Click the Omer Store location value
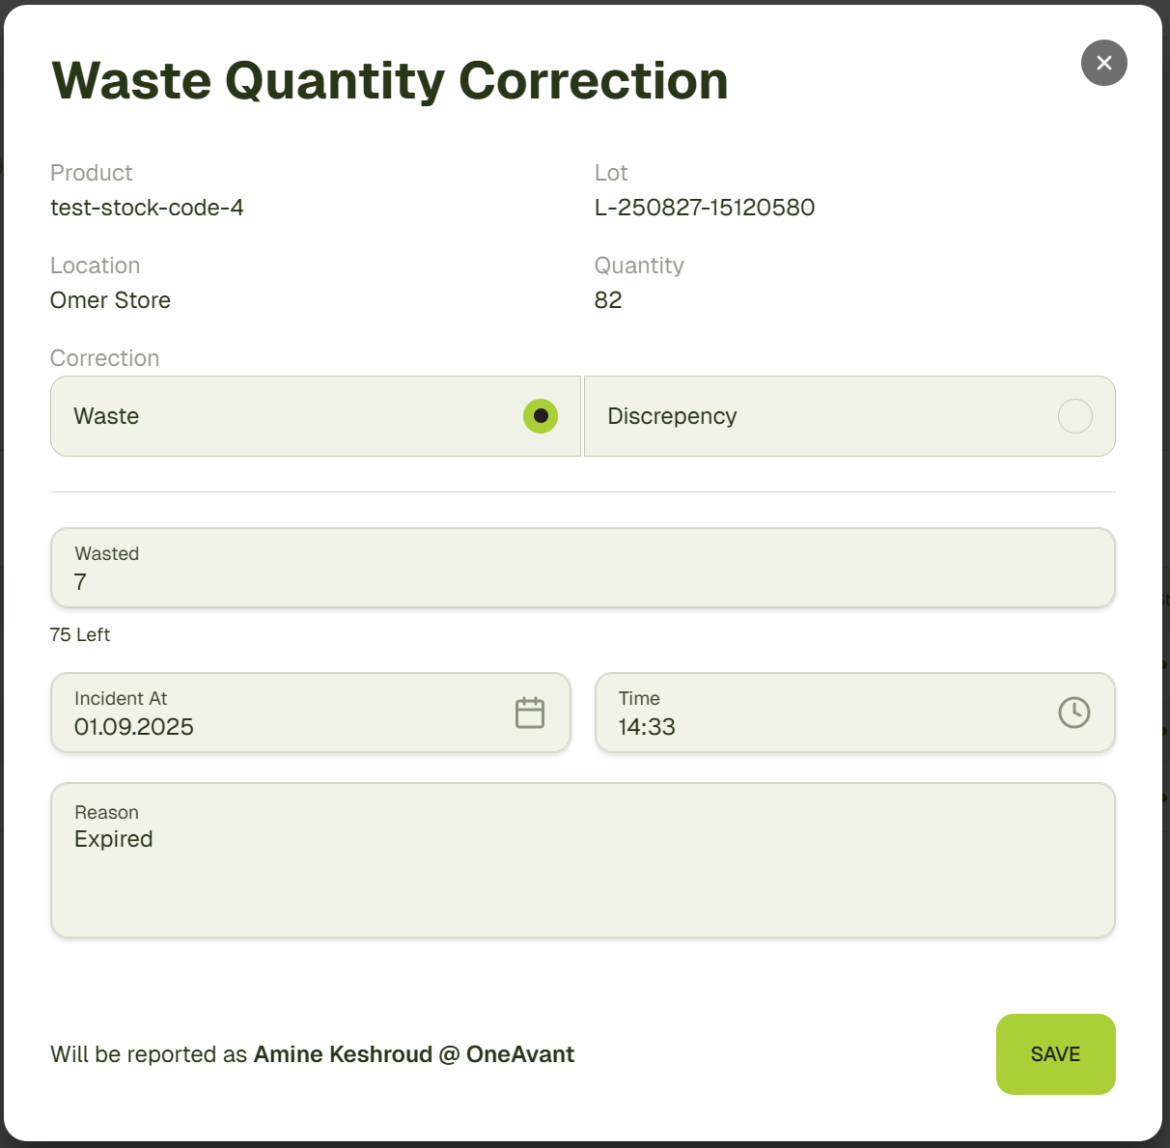 (x=110, y=300)
